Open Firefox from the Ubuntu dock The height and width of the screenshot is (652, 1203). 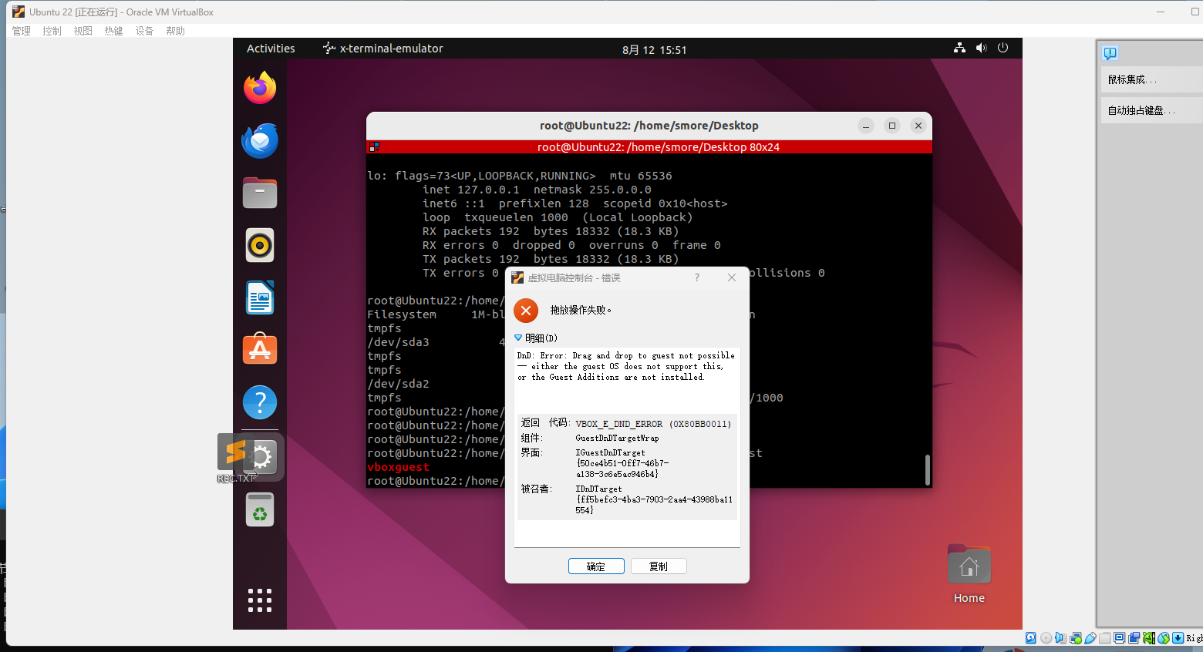(260, 88)
